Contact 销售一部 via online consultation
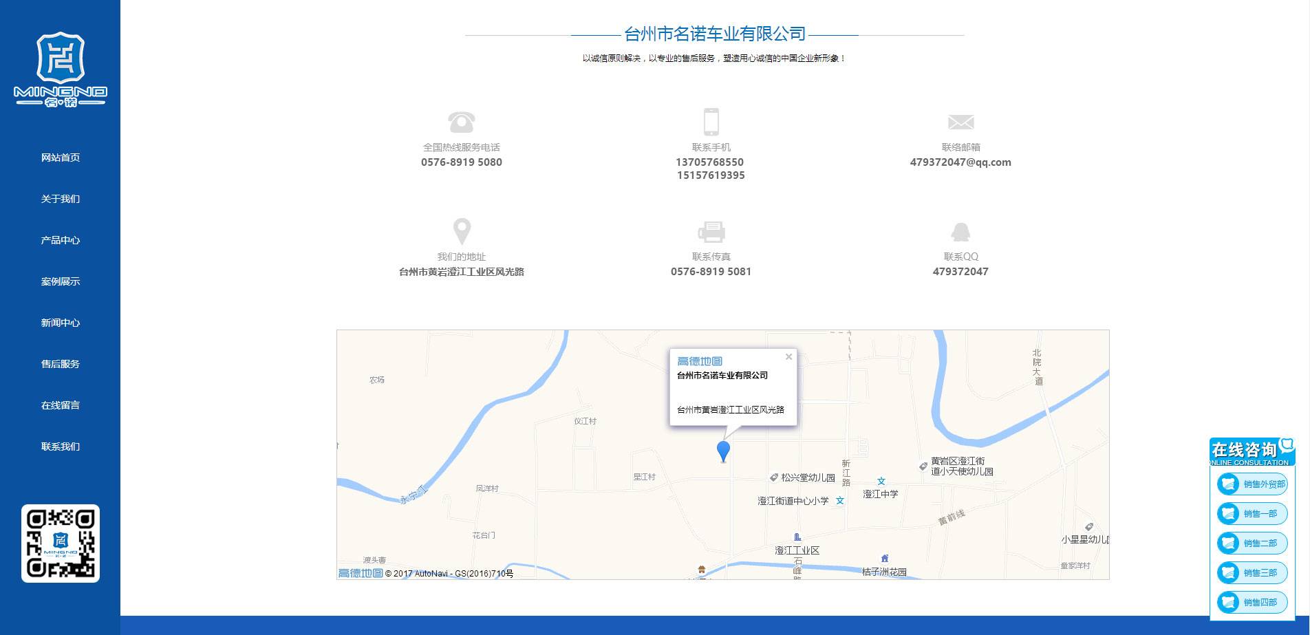Image resolution: width=1310 pixels, height=635 pixels. coord(1252,514)
